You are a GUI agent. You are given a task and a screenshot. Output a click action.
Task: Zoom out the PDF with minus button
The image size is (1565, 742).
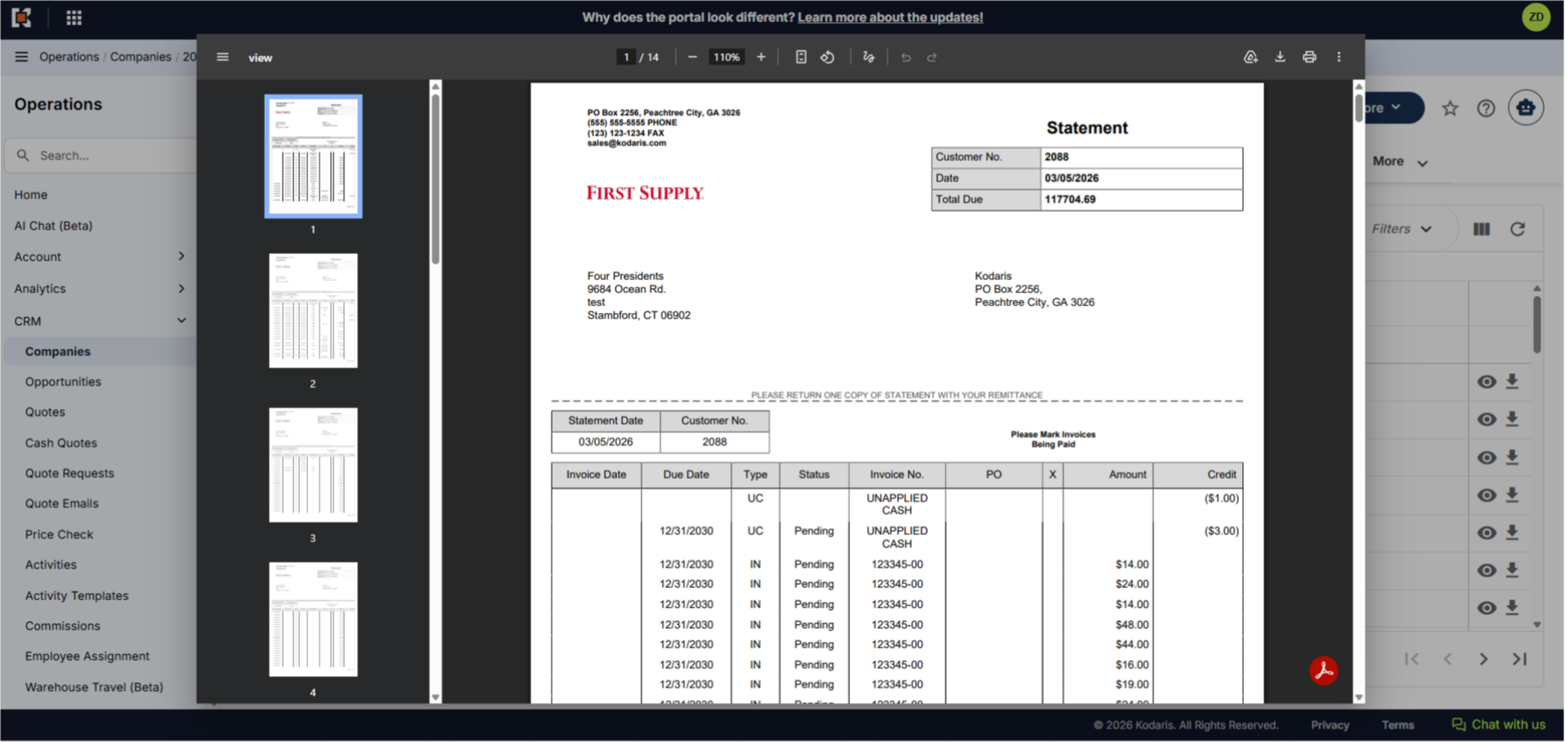coord(692,57)
